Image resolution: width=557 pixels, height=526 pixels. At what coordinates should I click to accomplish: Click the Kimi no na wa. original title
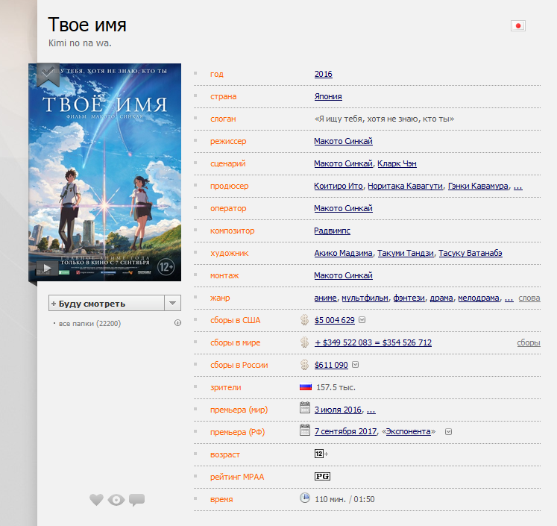[x=80, y=43]
